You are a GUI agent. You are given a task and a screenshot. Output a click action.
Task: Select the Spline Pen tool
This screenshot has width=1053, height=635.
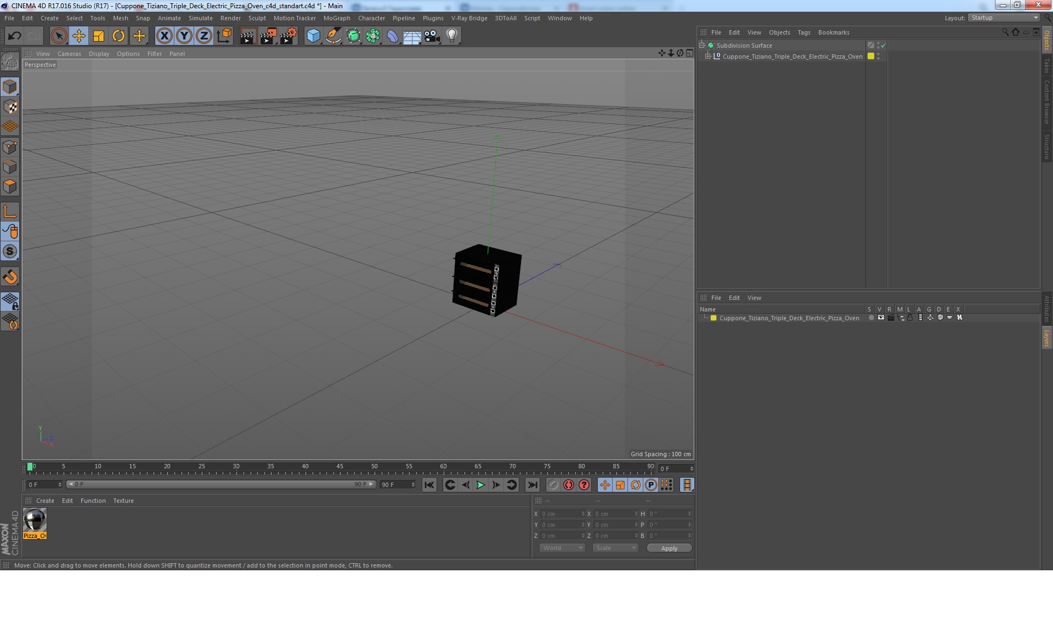click(333, 36)
